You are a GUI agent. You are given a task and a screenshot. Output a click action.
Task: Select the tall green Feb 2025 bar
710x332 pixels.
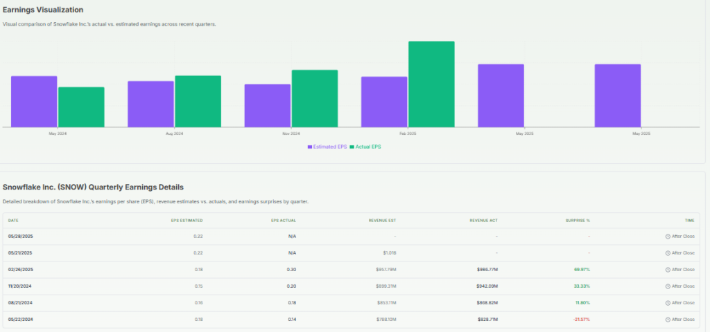pyautogui.click(x=431, y=84)
